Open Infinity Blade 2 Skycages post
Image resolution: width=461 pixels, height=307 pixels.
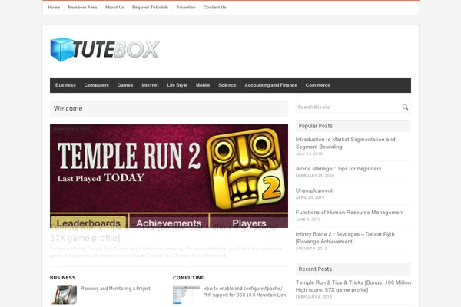point(345,238)
